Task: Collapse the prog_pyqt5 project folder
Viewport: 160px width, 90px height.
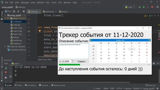Action: 5,15
